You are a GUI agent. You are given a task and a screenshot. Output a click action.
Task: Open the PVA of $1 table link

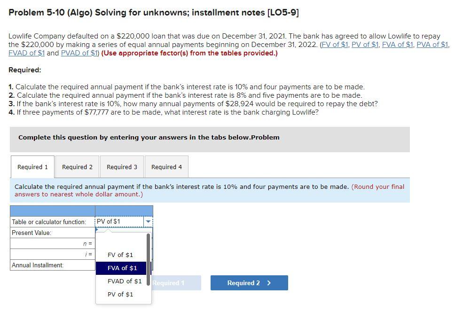[432, 45]
